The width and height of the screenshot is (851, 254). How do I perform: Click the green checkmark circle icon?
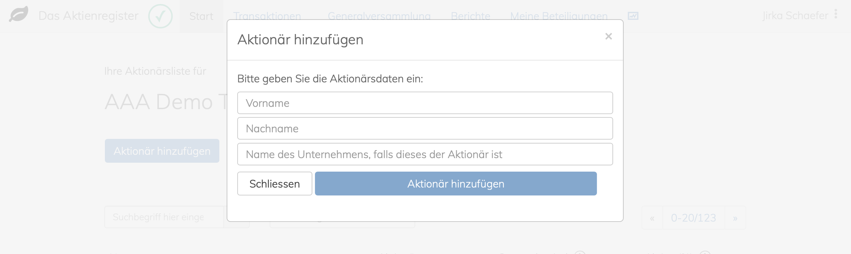pyautogui.click(x=160, y=16)
